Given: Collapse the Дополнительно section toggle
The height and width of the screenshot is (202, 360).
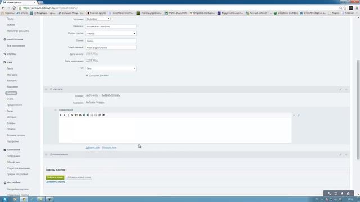Looking at the screenshot, I should tap(46, 155).
